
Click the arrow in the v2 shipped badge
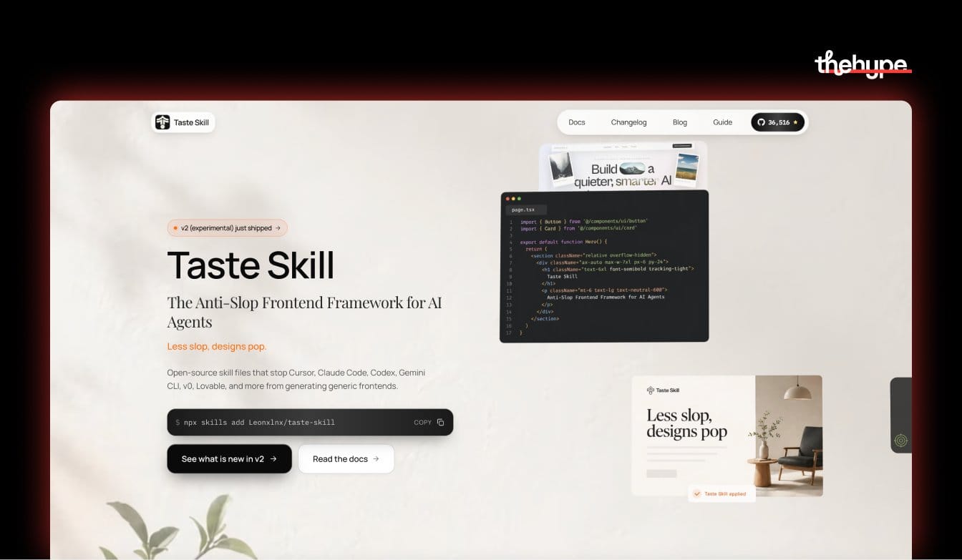(278, 228)
